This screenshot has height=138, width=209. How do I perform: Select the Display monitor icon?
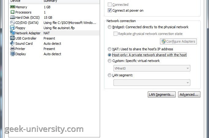click(13, 54)
